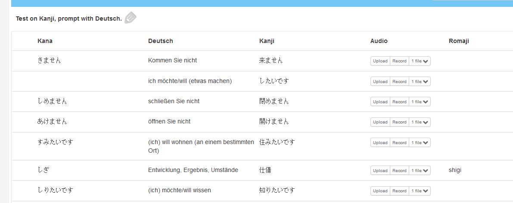The height and width of the screenshot is (203, 513).
Task: Expand 1 file dropdown in しめません row
Action: (x=420, y=101)
